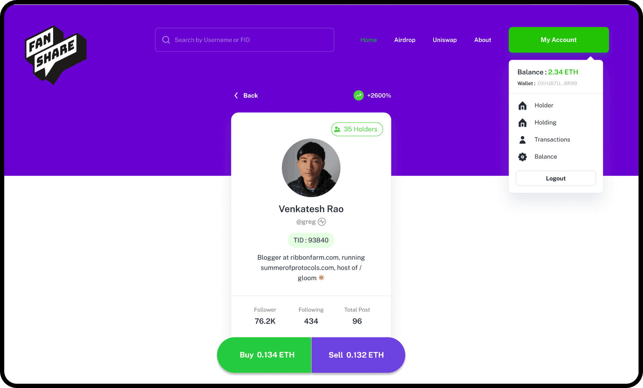Open the About page
The width and height of the screenshot is (643, 388).
click(482, 40)
